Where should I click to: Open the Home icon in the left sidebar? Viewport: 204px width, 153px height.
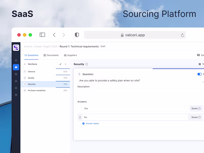click(16, 60)
